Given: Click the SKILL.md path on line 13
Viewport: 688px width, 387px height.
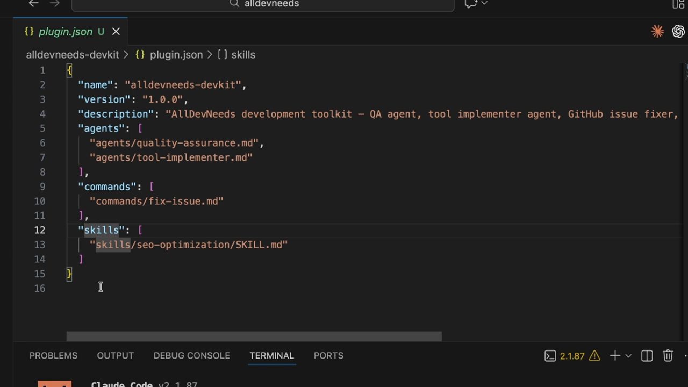Looking at the screenshot, I should coord(189,245).
